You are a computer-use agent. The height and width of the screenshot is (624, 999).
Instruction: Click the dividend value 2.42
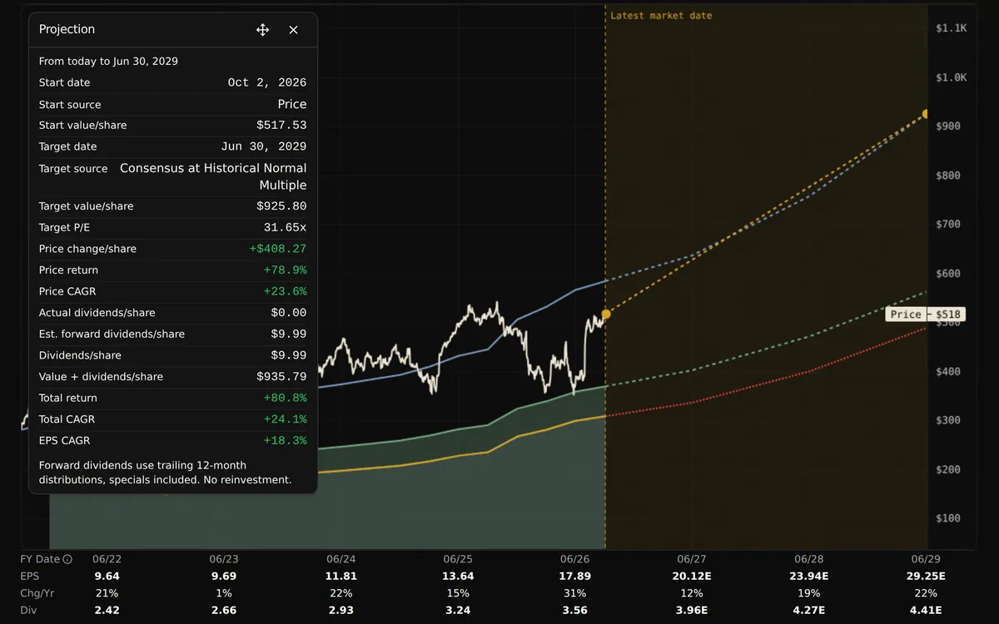point(107,611)
